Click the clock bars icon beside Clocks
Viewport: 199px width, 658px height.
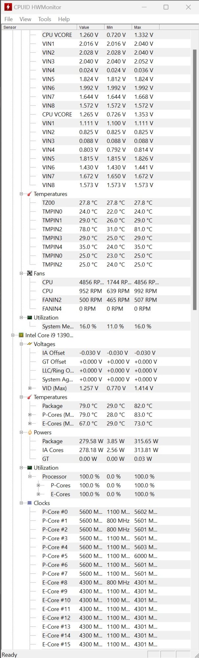[x=30, y=503]
